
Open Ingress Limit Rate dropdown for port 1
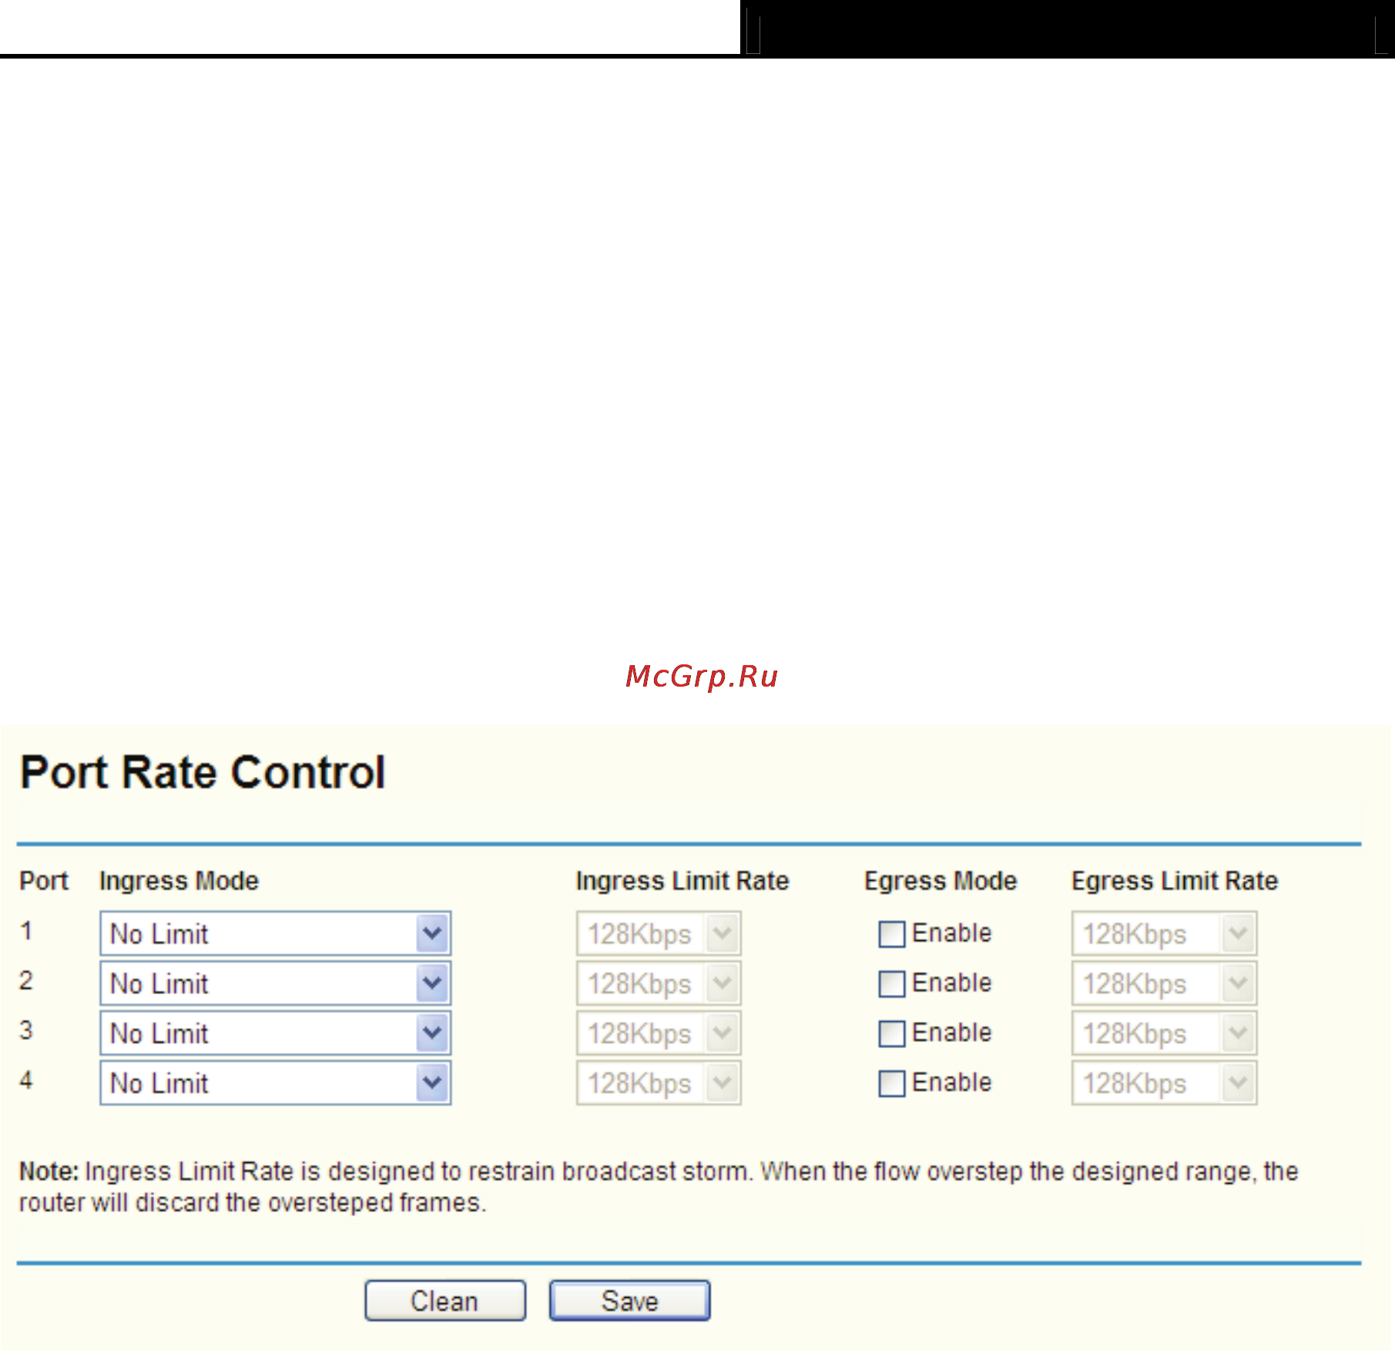click(x=659, y=933)
